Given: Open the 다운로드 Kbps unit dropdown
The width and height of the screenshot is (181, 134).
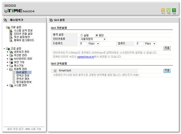Looking at the screenshot, I should click(94, 44).
